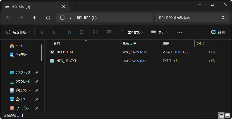Click the Forward navigation arrow

[21, 18]
